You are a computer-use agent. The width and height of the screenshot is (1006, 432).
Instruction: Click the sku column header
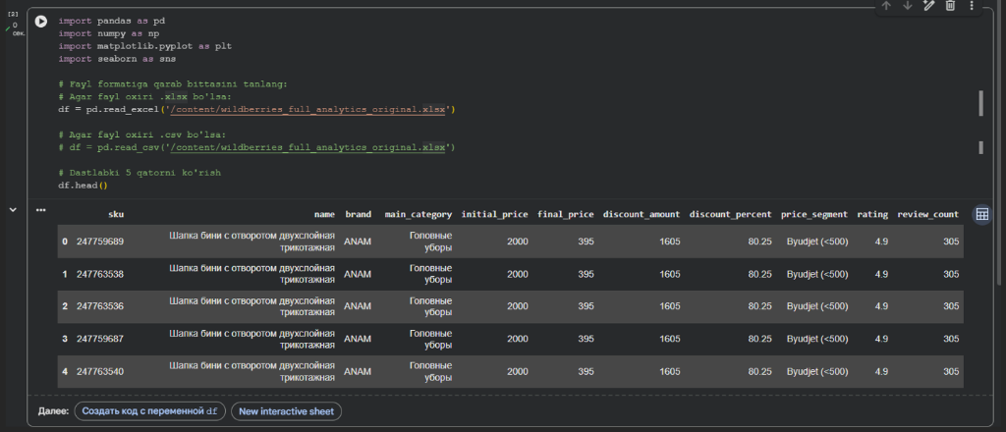click(116, 215)
